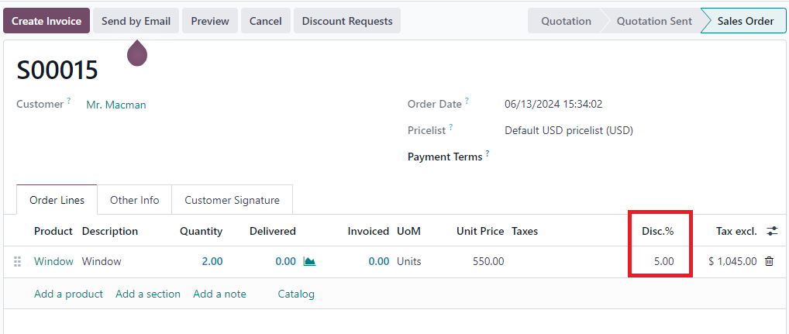This screenshot has height=334, width=789.
Task: Click Send by Email button
Action: point(136,21)
